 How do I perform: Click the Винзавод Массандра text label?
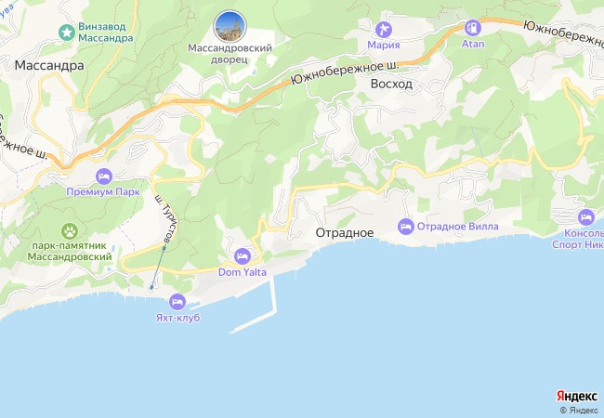pyautogui.click(x=106, y=33)
